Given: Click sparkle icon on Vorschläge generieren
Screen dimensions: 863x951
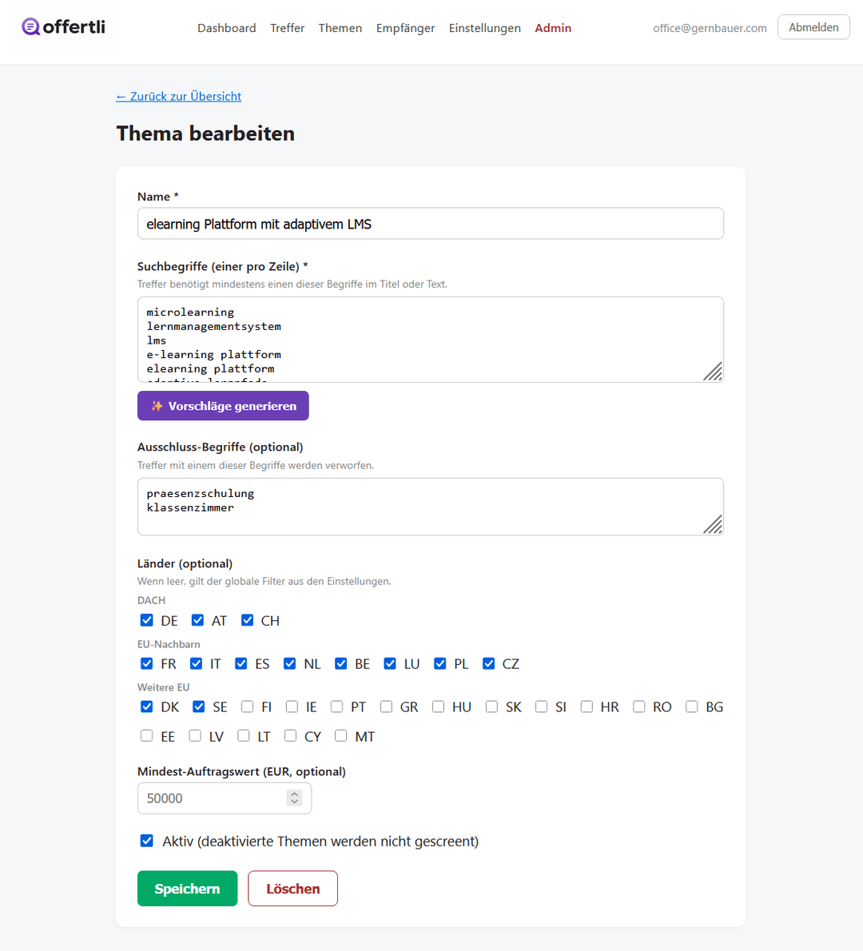Looking at the screenshot, I should (x=157, y=406).
